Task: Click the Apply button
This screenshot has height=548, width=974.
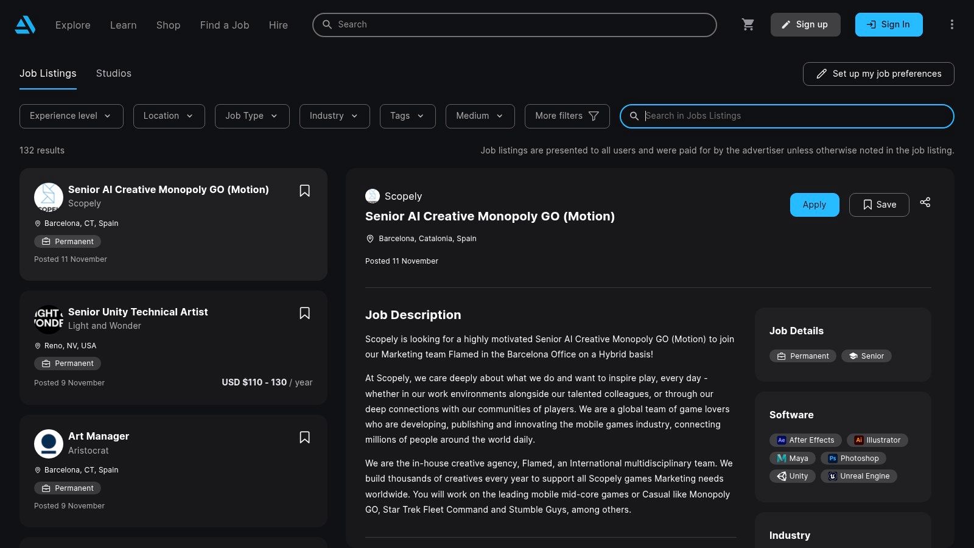Action: coord(814,205)
